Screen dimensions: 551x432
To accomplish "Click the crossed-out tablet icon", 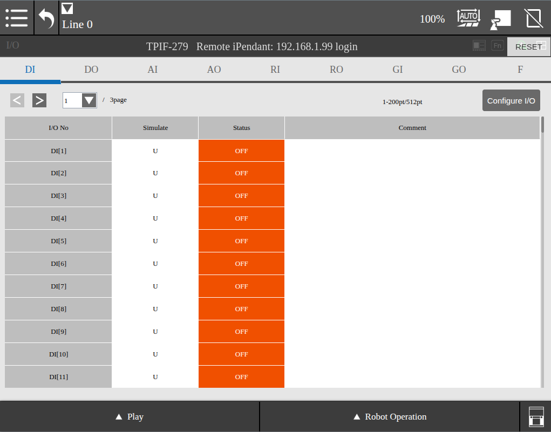I will (x=533, y=18).
